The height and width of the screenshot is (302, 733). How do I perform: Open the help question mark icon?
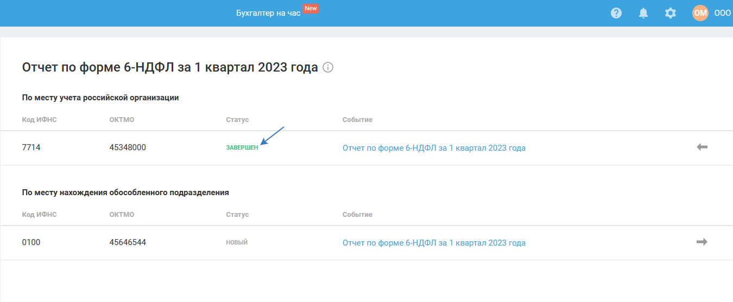coord(616,13)
